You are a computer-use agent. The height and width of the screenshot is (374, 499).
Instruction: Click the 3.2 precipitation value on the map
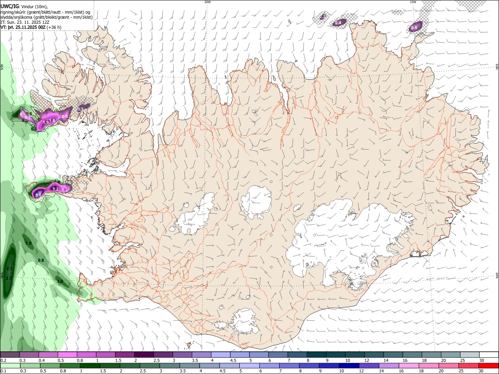pos(55,189)
